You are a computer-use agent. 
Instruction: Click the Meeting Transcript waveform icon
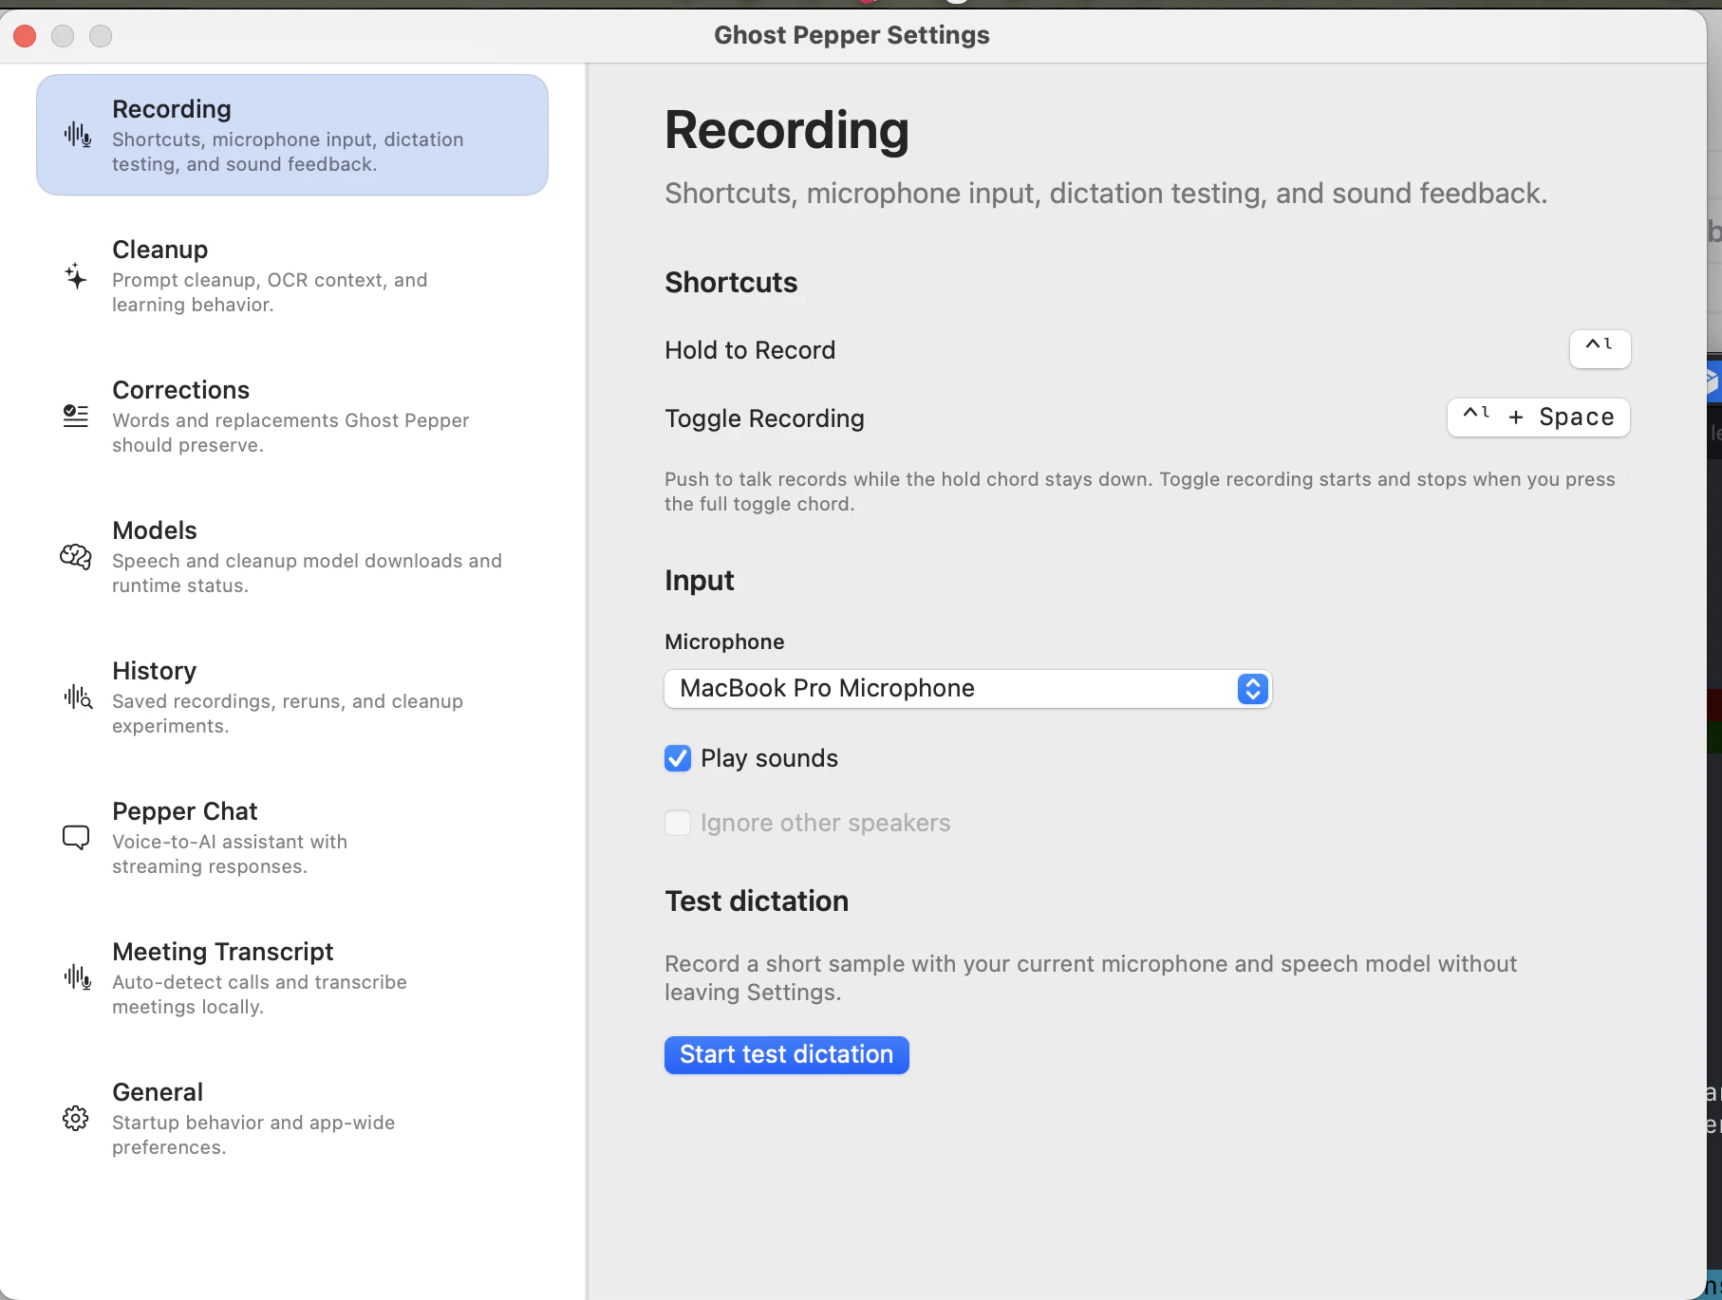coord(78,977)
